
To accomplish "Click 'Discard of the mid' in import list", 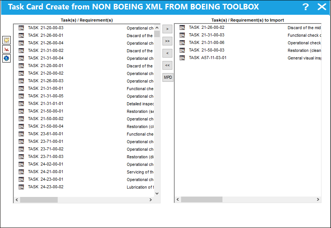I will click(x=304, y=28).
